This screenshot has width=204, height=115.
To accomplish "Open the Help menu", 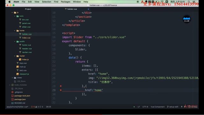I will (x=86, y=2).
